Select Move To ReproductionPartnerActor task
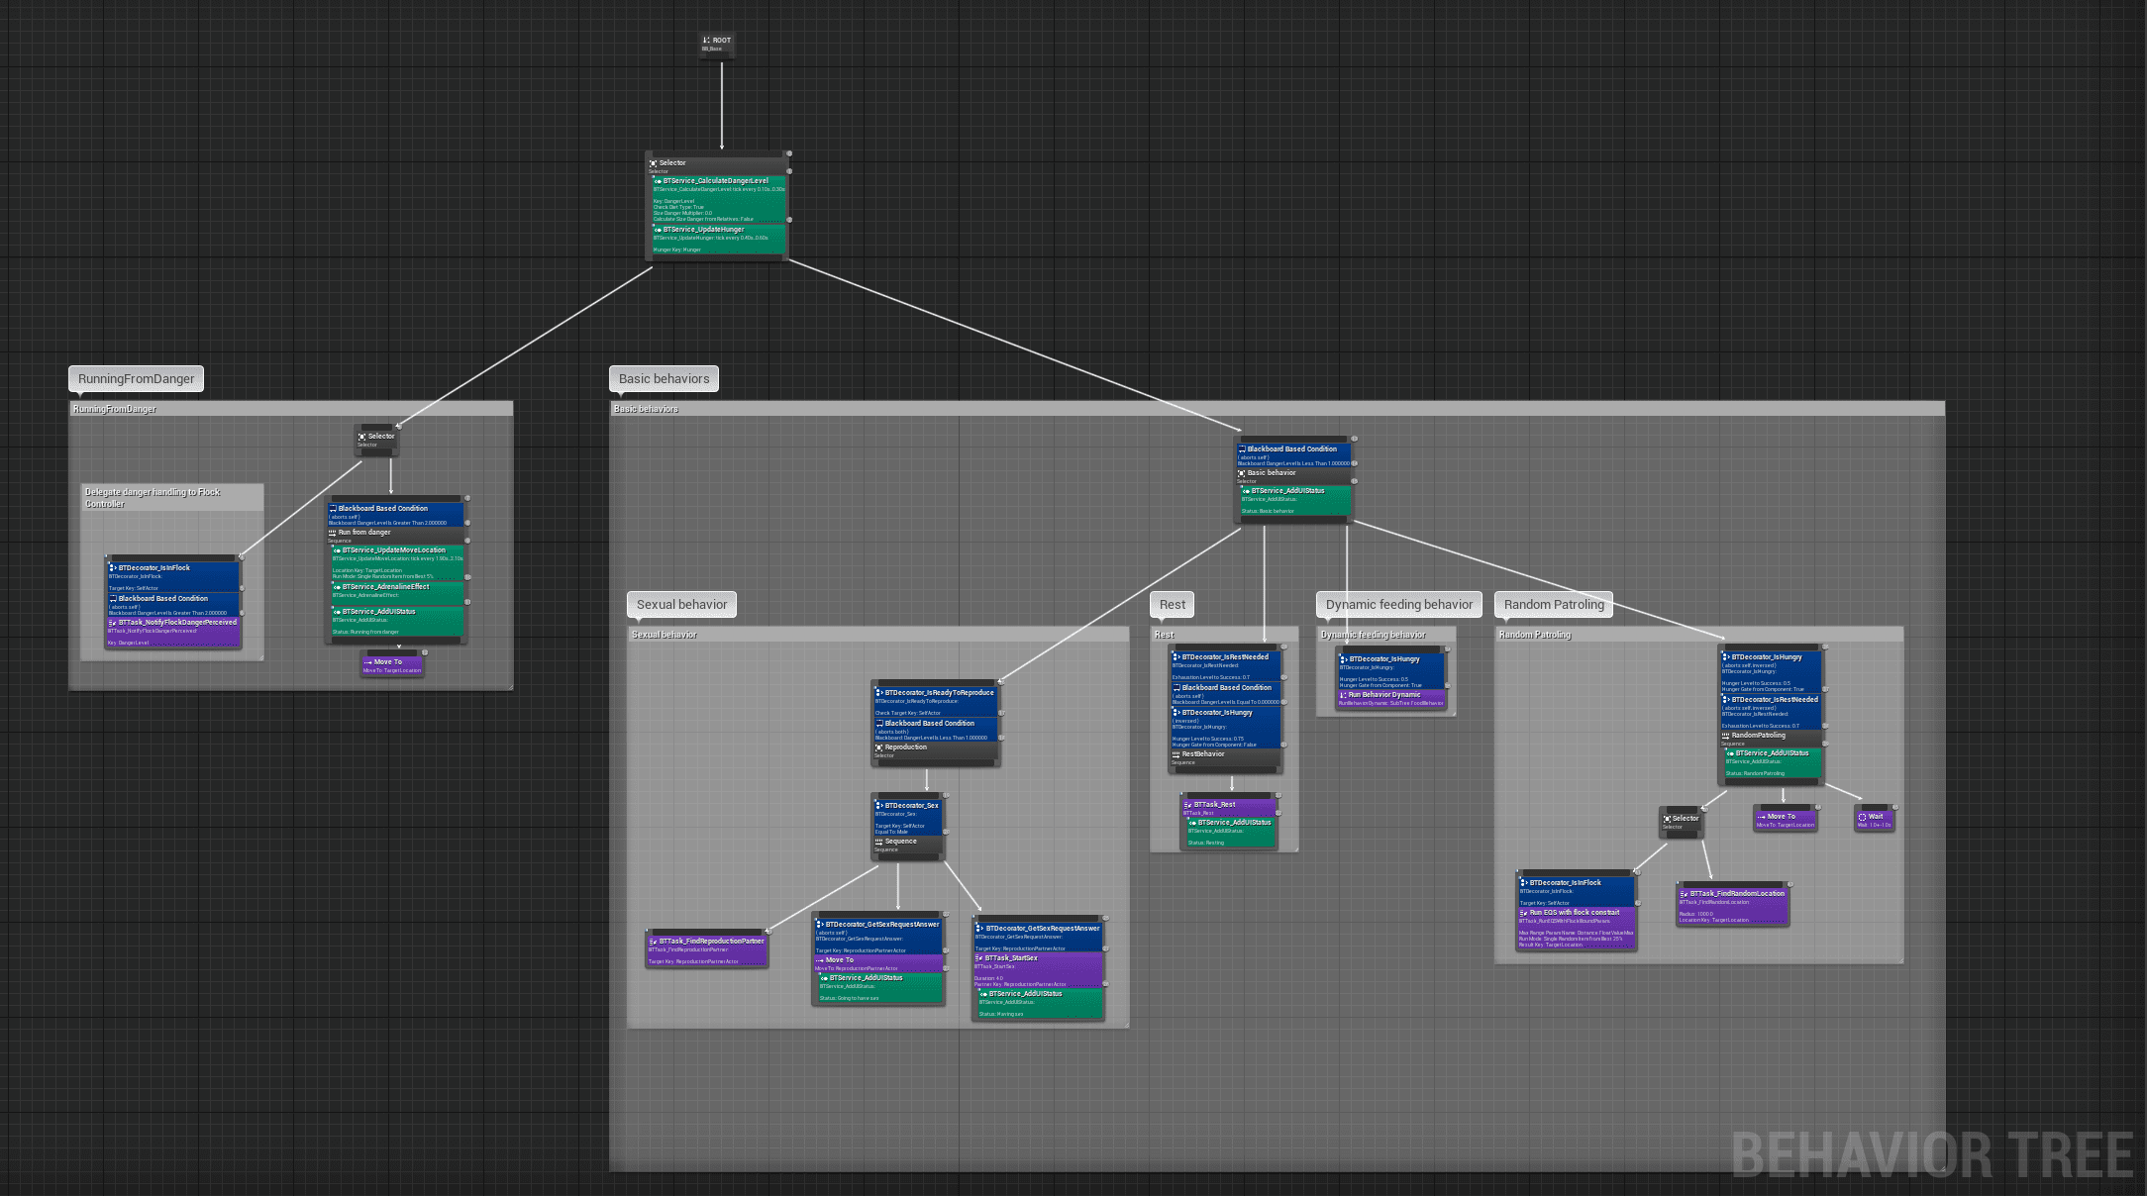 pos(879,963)
